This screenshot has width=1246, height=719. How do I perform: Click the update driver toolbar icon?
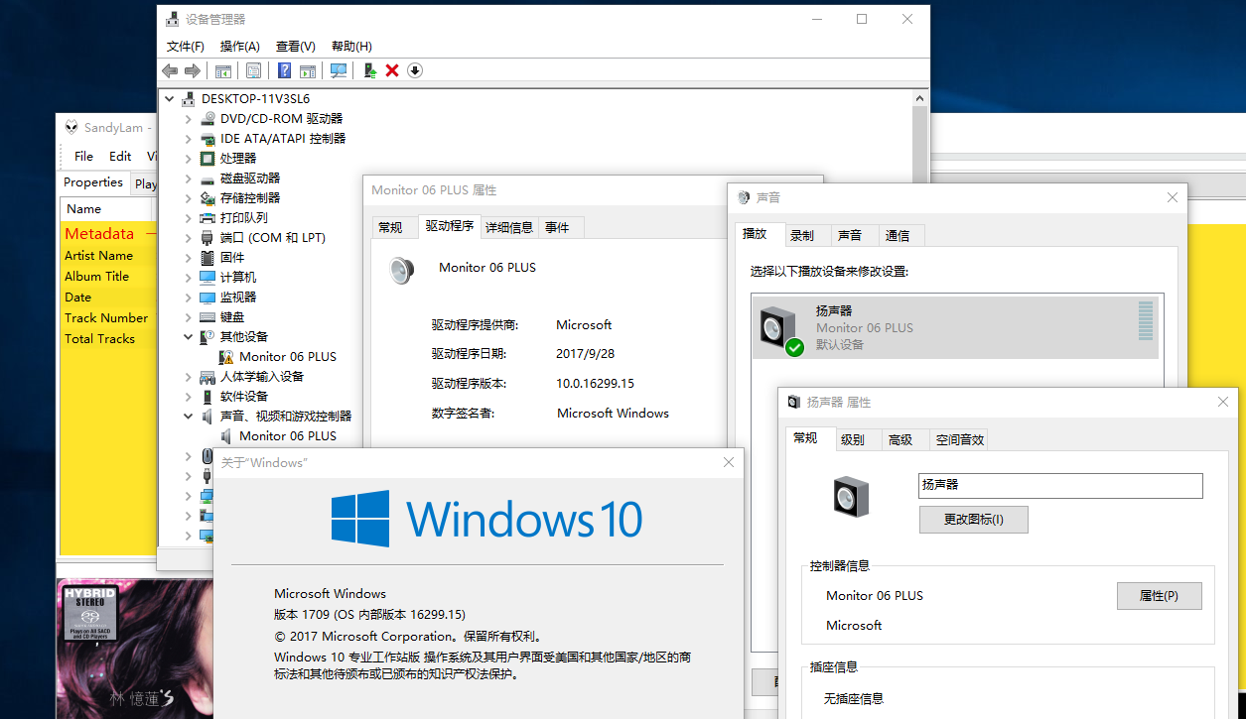pyautogui.click(x=369, y=70)
